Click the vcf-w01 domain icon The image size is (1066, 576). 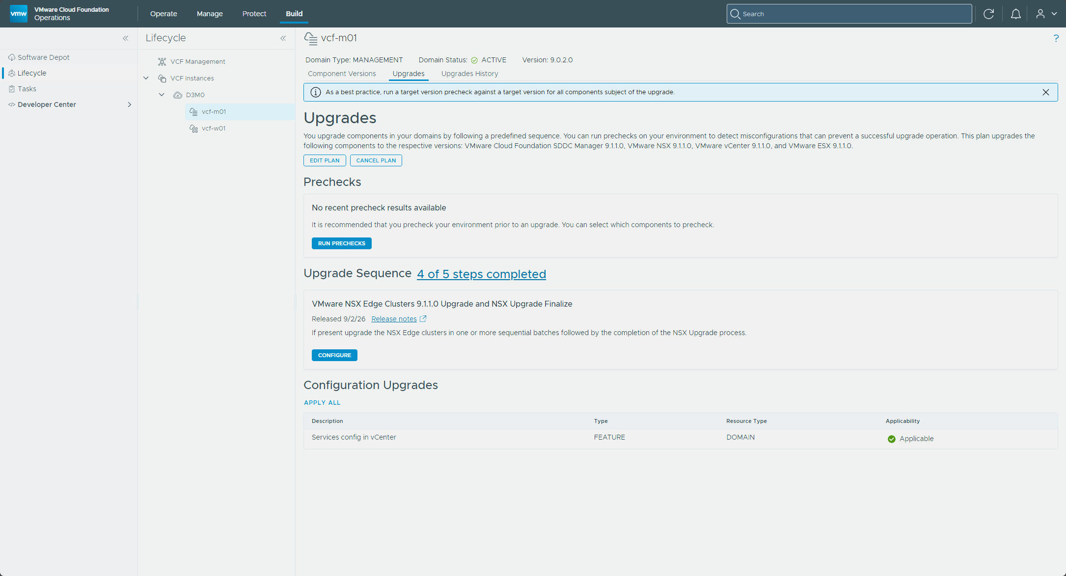[x=193, y=129]
